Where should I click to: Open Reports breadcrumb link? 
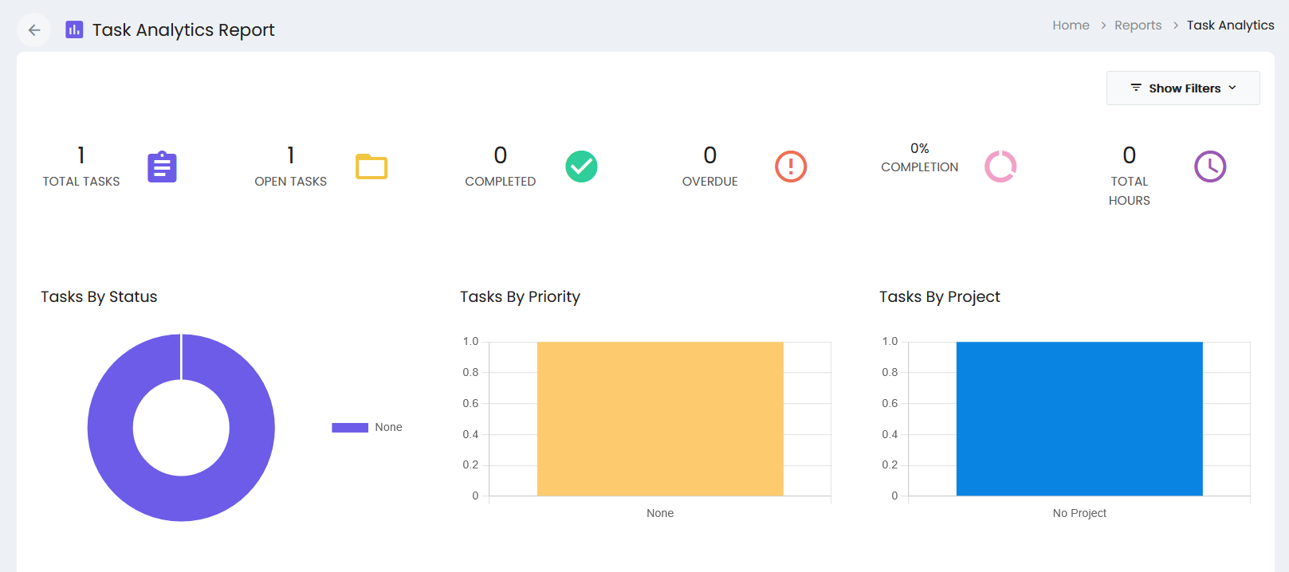pyautogui.click(x=1138, y=25)
